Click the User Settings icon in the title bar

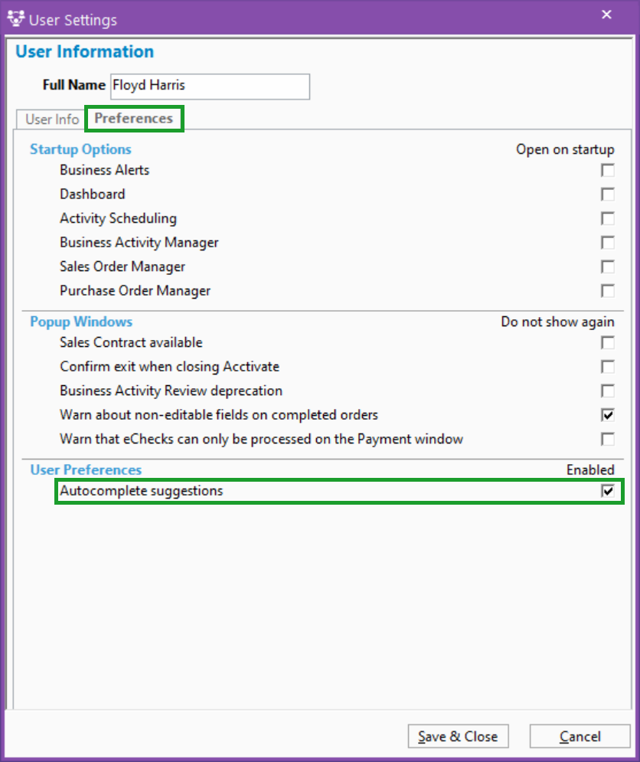point(16,18)
